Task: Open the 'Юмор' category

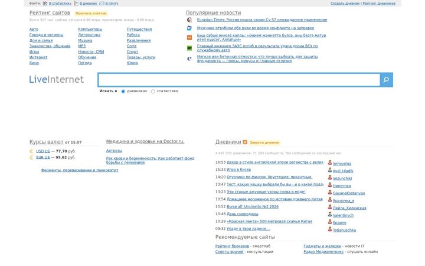Action: (132, 63)
